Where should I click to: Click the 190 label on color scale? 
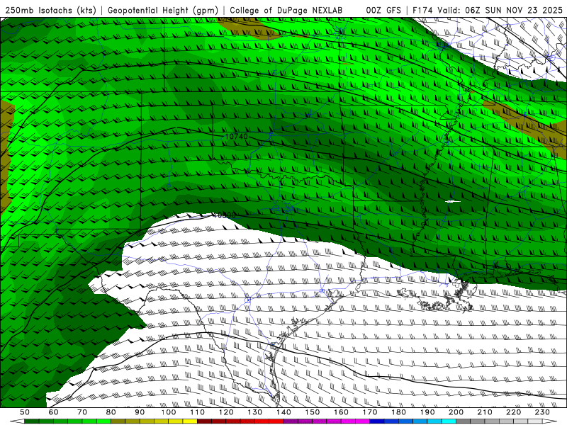pos(427,412)
